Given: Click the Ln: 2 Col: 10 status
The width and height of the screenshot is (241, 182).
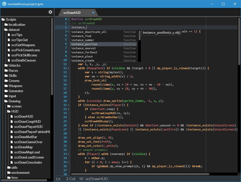Looking at the screenshot, I should point(70,179).
